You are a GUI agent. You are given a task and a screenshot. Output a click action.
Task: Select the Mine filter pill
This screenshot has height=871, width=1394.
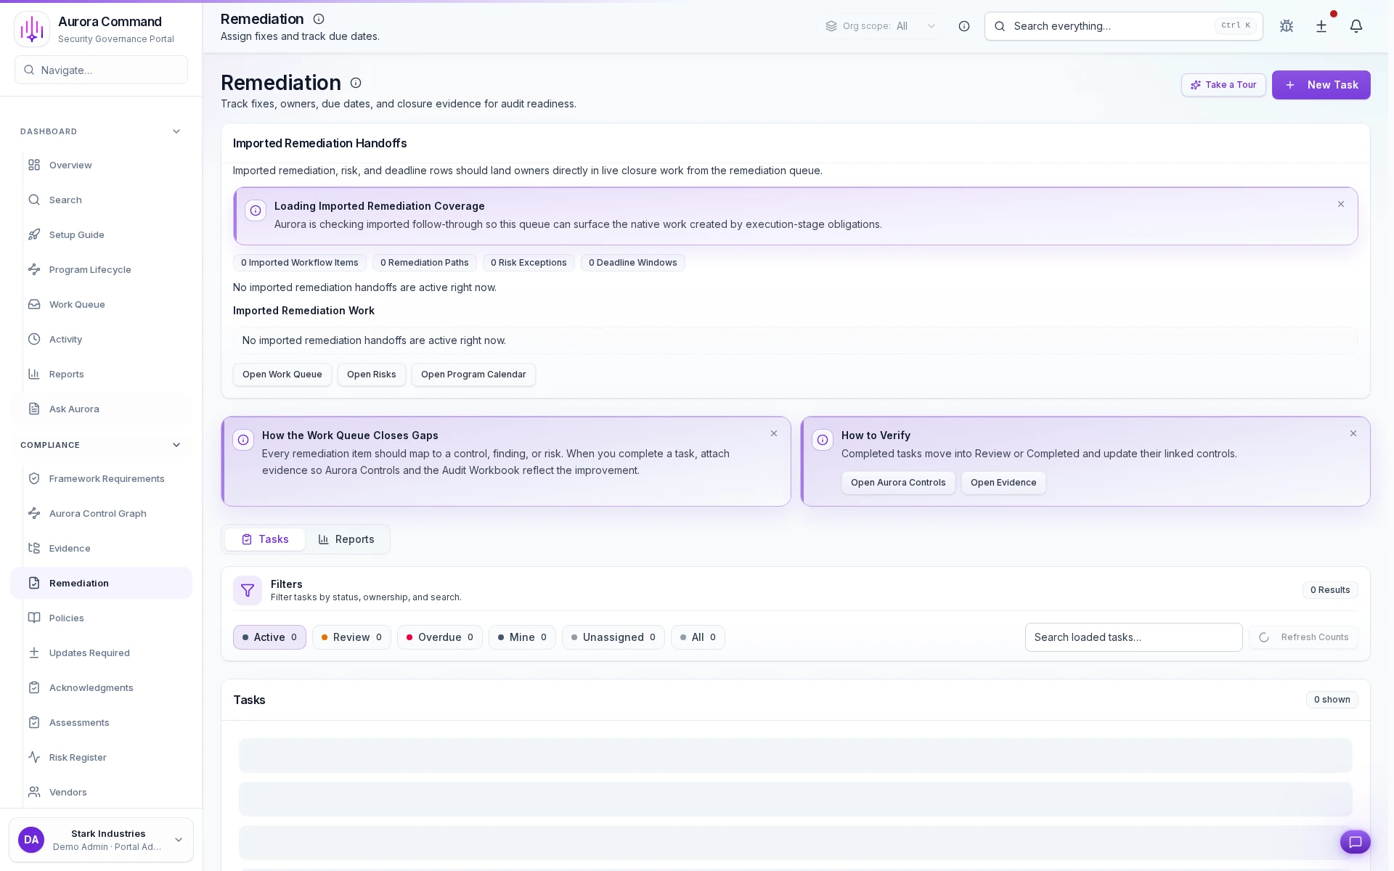coord(522,637)
